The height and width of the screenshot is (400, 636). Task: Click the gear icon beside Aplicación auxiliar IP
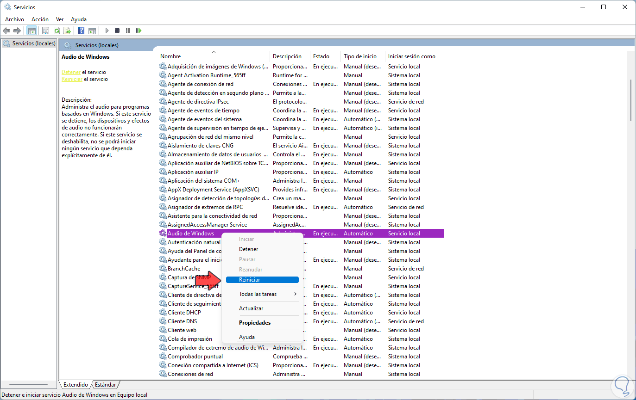pyautogui.click(x=163, y=172)
